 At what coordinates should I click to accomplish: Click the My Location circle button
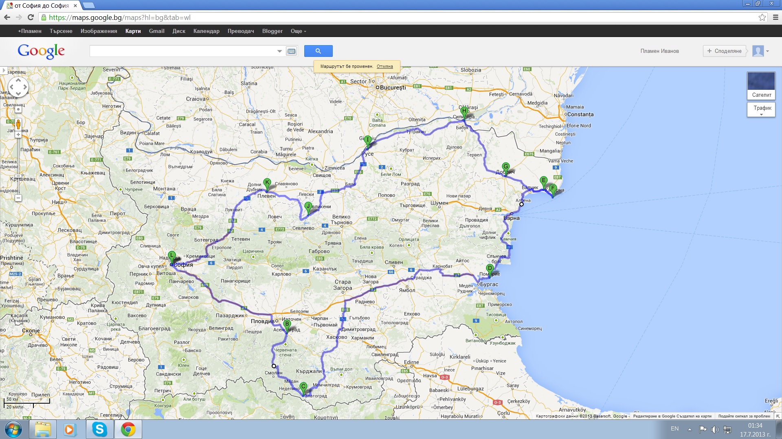18,109
